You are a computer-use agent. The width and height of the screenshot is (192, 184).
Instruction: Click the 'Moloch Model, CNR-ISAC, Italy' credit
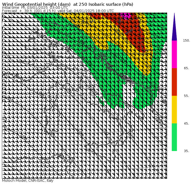[28, 180]
